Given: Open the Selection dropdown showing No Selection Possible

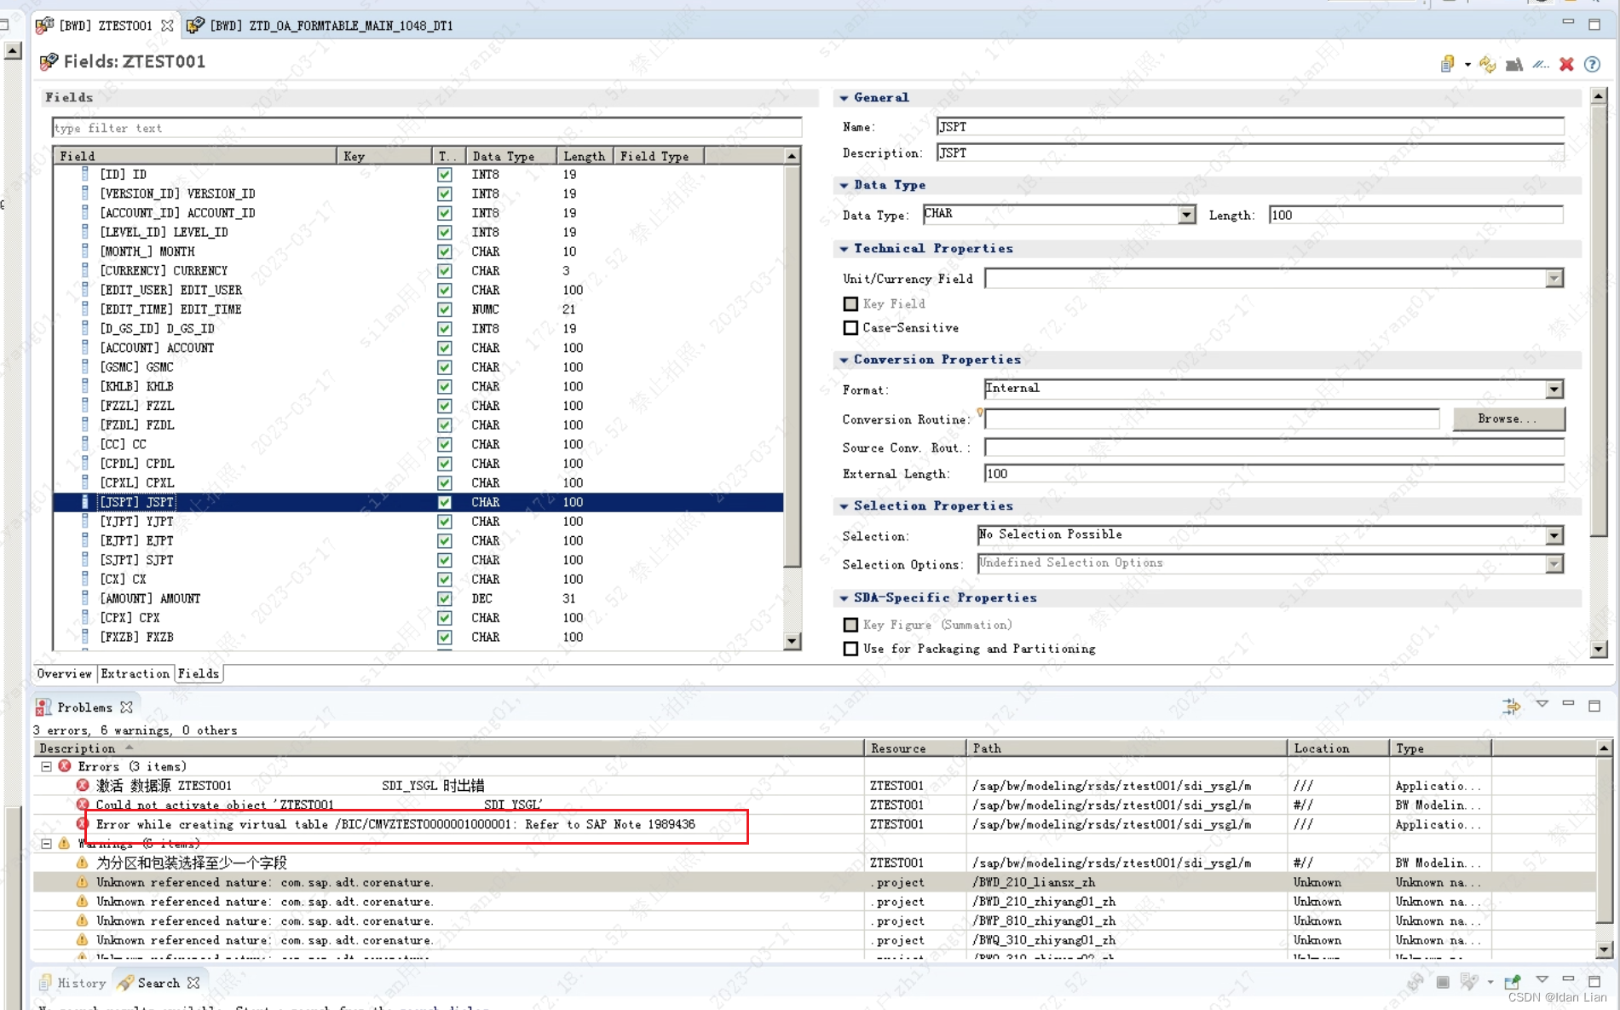Looking at the screenshot, I should pos(1556,534).
